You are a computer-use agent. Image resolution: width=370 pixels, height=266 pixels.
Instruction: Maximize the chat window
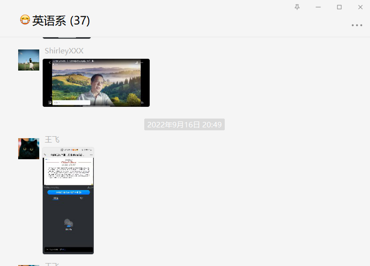(x=339, y=7)
